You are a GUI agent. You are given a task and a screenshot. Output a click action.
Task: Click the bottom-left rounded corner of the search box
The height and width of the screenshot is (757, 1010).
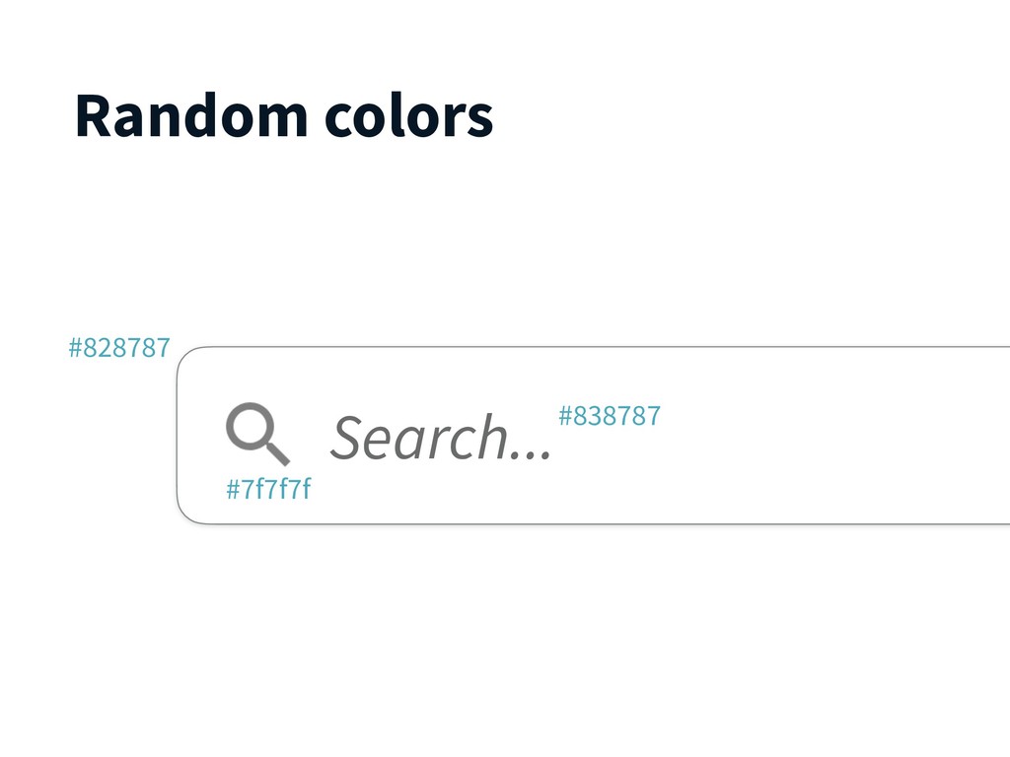point(186,515)
